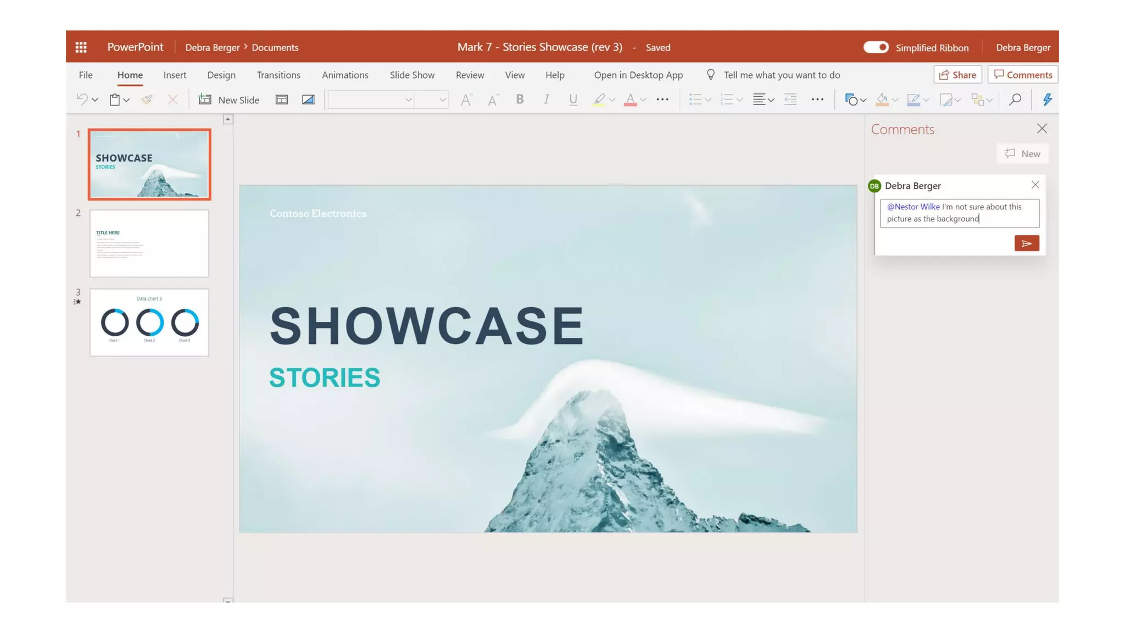Select the Data chart 3 slide thumbnail
The height and width of the screenshot is (633, 1125).
click(149, 323)
